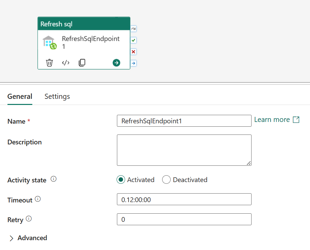Click green arrow add-output icon on activity

click(117, 63)
